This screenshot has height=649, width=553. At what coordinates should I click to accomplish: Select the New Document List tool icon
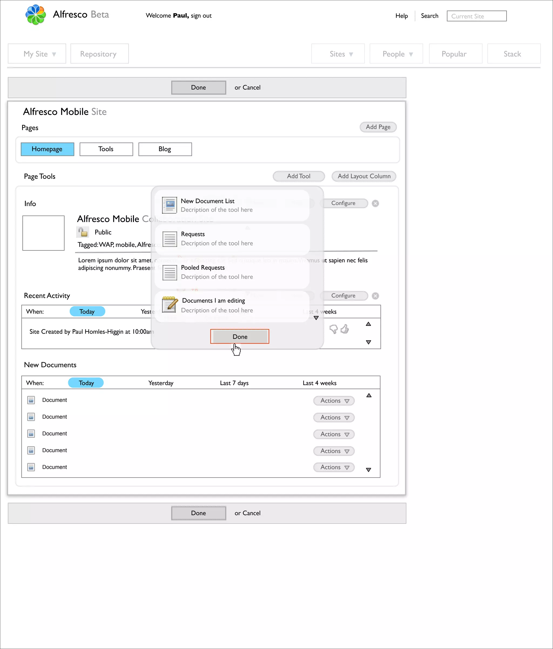[x=170, y=206]
